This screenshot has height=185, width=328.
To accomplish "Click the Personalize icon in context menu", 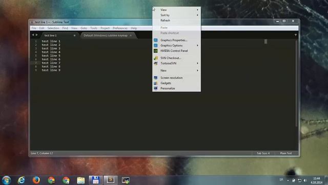I will point(156,88).
